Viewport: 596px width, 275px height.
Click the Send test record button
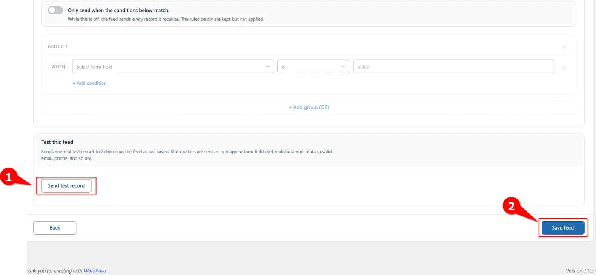click(x=66, y=185)
